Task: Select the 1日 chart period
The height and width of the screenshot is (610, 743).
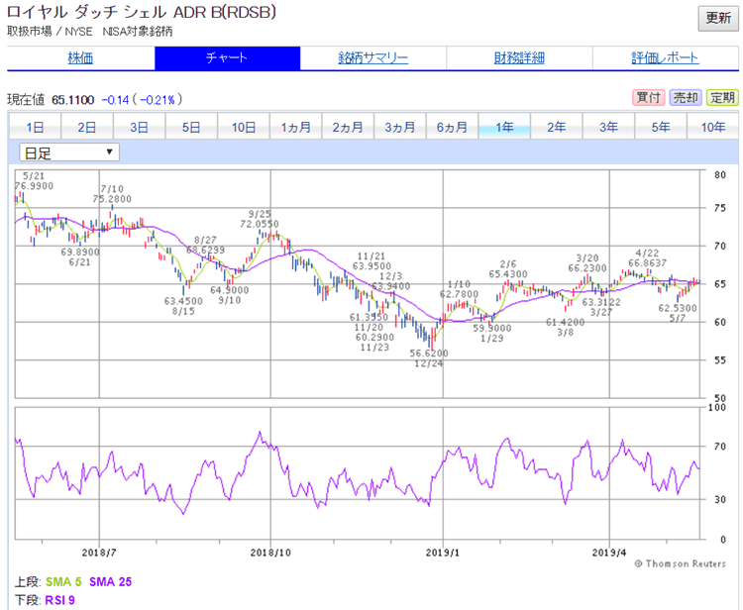Action: pyautogui.click(x=35, y=127)
